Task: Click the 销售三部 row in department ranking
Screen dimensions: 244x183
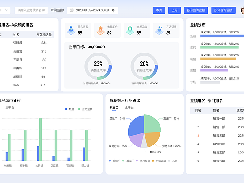Action: (x=217, y=136)
